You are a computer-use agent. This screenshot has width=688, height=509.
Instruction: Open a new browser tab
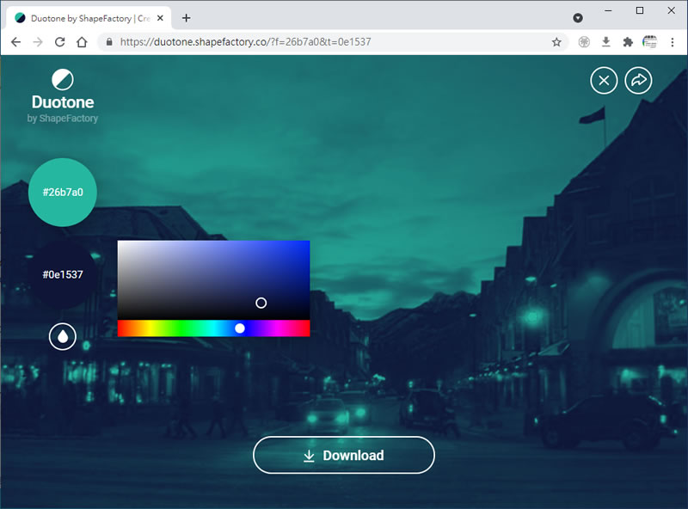tap(187, 17)
